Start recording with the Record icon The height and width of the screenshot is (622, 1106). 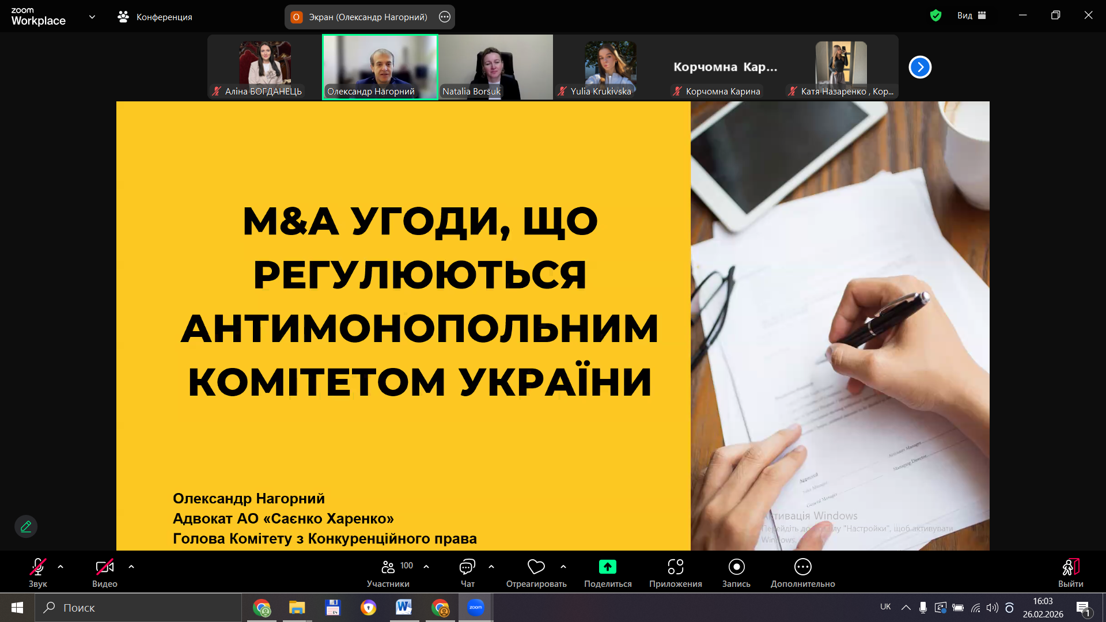tap(736, 567)
